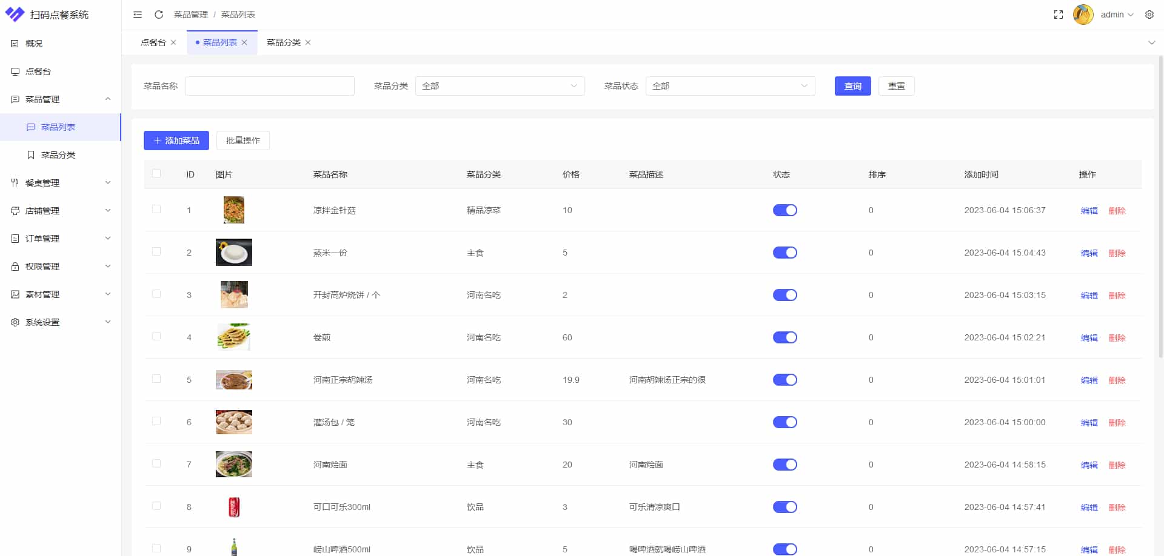Open the 菜品分类 filter dropdown

500,86
